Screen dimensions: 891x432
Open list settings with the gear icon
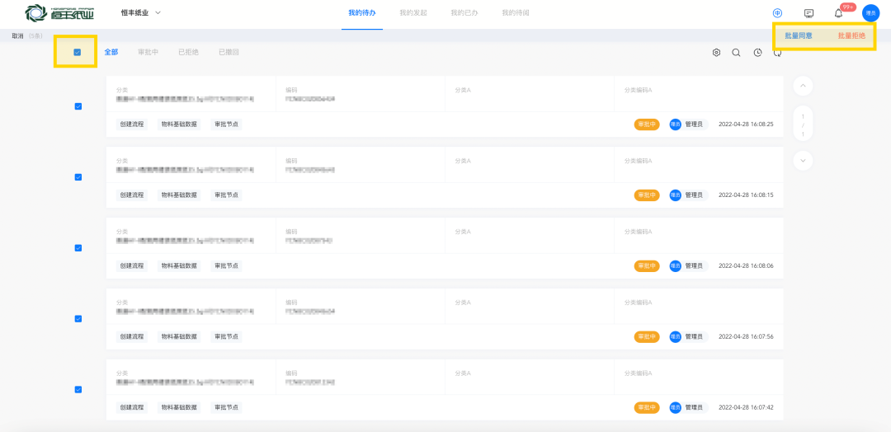tap(716, 52)
